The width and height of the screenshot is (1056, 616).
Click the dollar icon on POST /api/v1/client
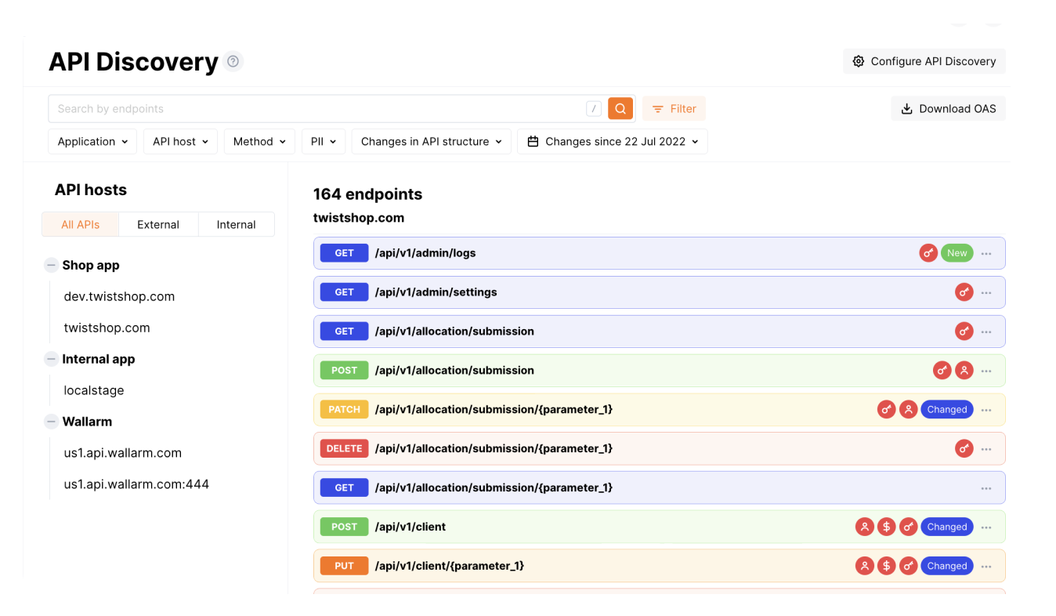886,527
